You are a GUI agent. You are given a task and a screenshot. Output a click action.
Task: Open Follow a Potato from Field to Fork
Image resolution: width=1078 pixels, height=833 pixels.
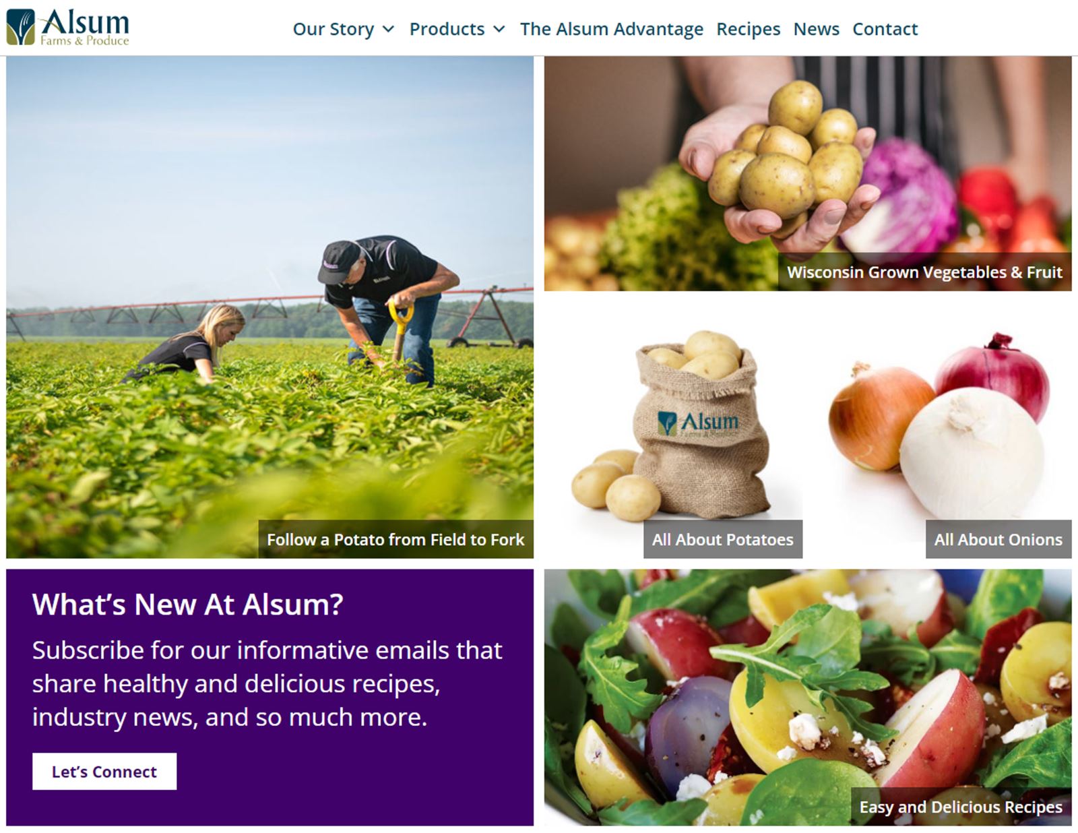(395, 539)
